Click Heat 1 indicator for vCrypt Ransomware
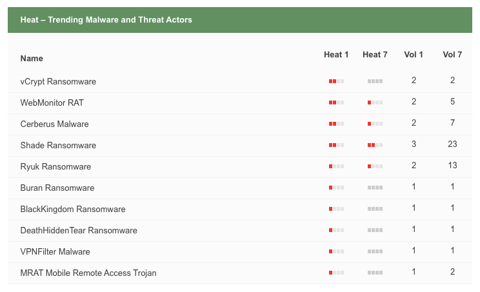Image resolution: width=480 pixels, height=292 pixels. [x=336, y=81]
